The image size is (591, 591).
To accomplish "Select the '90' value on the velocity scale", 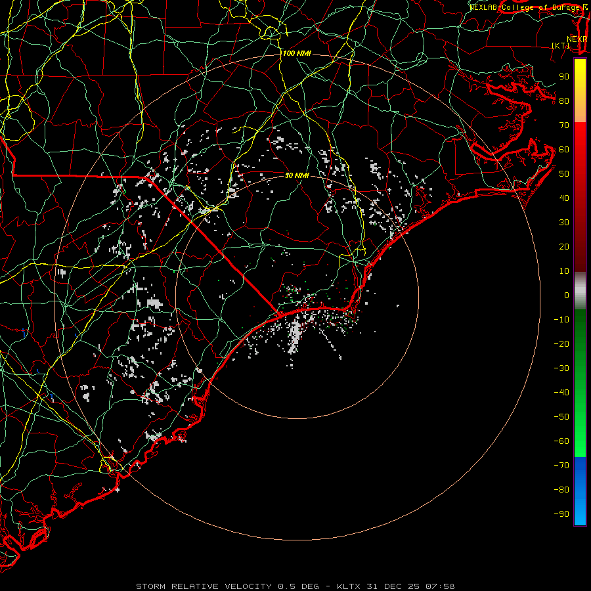I will (x=564, y=77).
